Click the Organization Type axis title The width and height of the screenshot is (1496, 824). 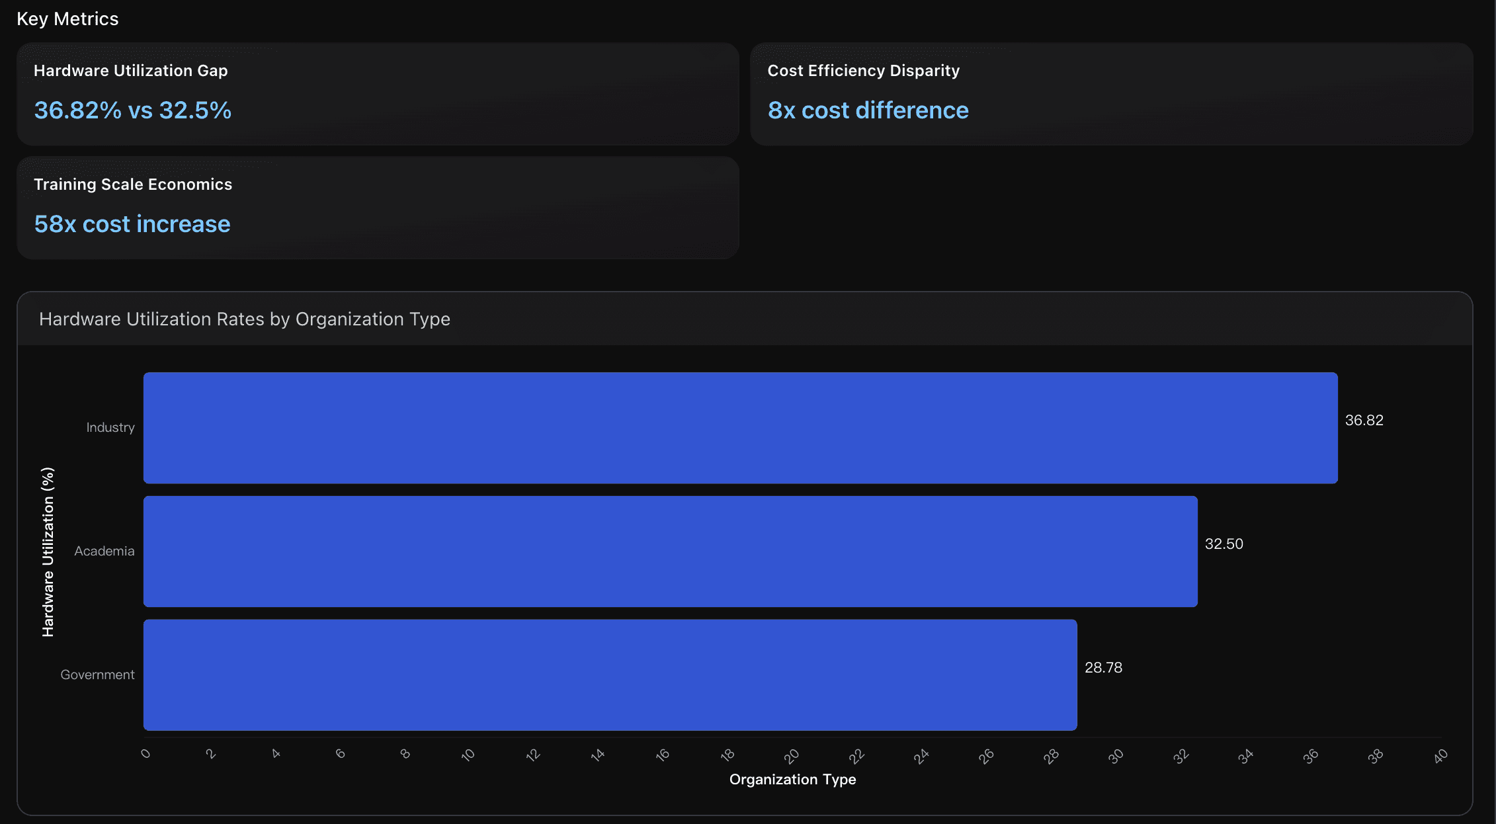pyautogui.click(x=792, y=779)
